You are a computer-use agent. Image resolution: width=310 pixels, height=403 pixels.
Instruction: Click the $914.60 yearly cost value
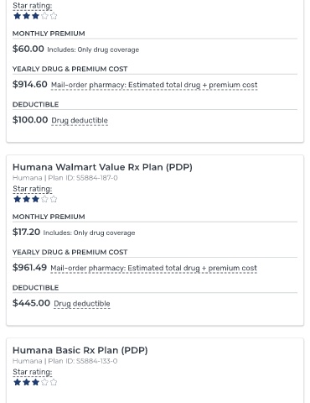coord(30,84)
